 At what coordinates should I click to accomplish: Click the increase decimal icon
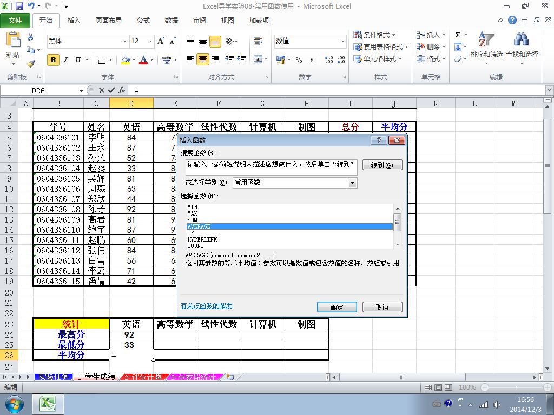click(x=328, y=59)
